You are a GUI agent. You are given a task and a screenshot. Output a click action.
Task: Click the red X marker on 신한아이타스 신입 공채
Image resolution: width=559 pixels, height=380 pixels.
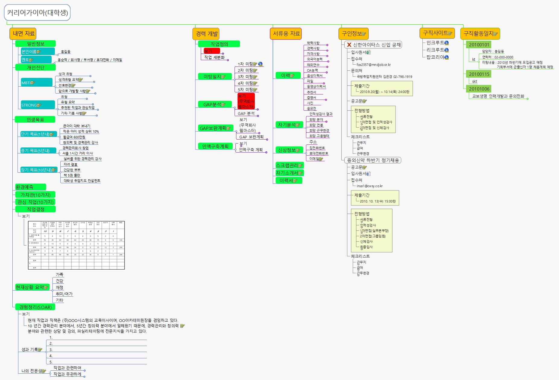pos(349,45)
